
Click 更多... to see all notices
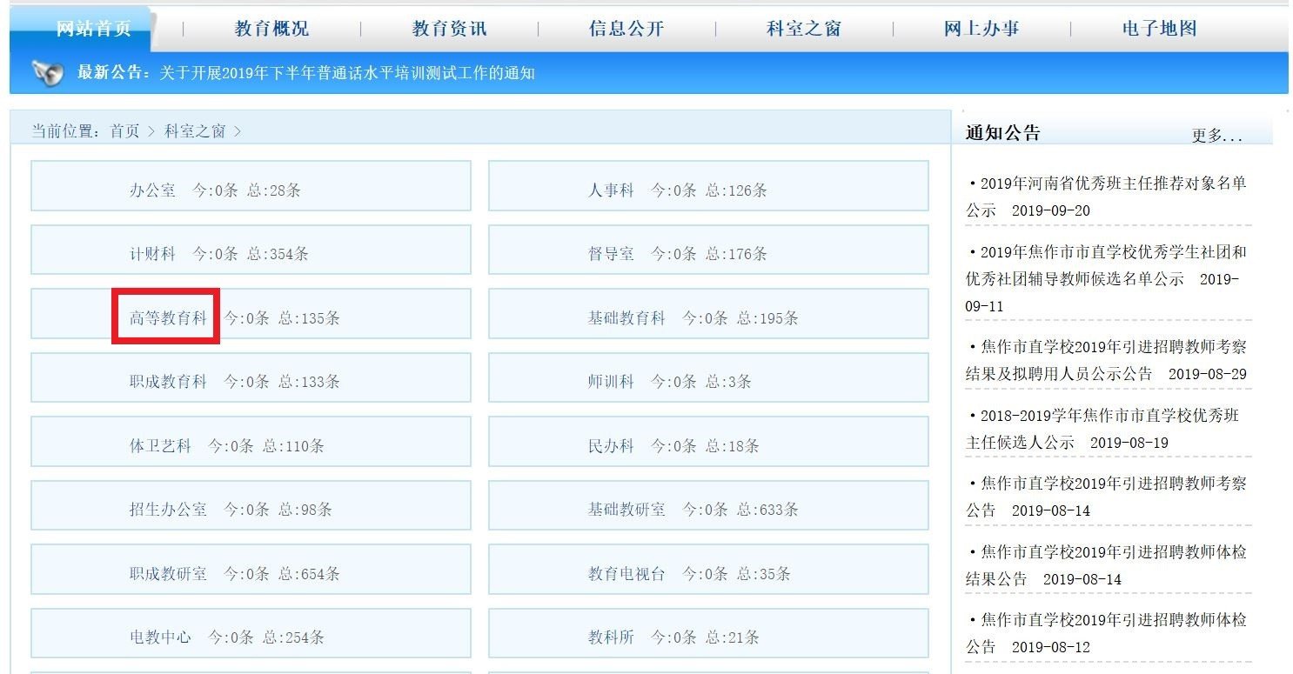point(1216,135)
